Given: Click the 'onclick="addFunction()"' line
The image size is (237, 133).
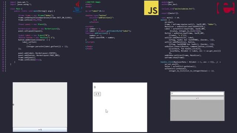Looking at the screenshot, I should click(102, 18).
